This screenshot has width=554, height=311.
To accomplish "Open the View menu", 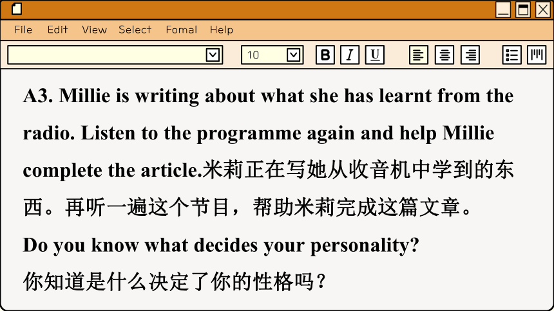I will click(x=94, y=30).
